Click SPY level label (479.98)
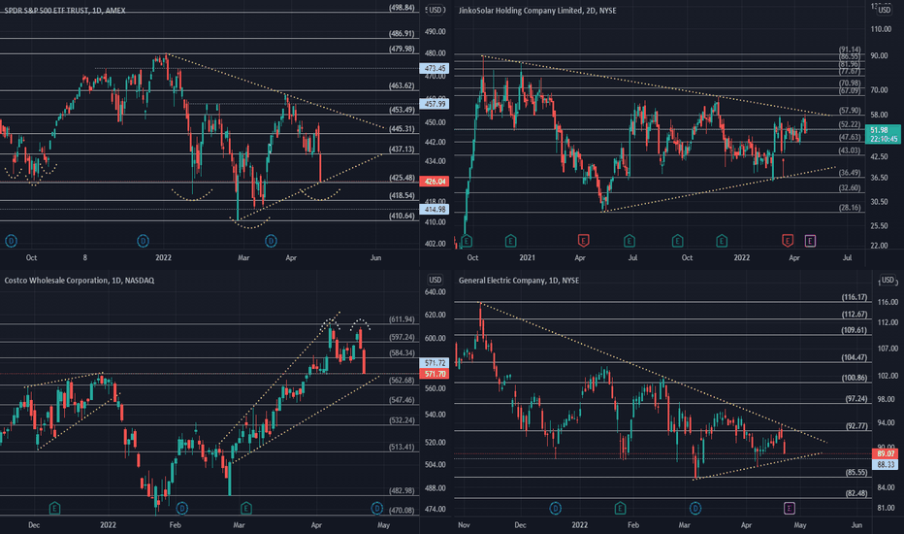This screenshot has height=534, width=904. click(x=402, y=50)
